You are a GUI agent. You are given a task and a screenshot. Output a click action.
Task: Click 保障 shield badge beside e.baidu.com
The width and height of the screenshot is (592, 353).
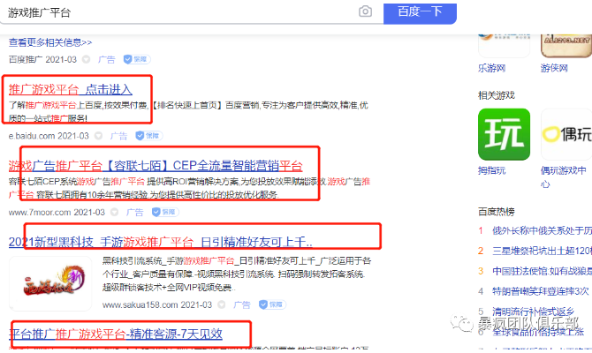pyautogui.click(x=148, y=135)
